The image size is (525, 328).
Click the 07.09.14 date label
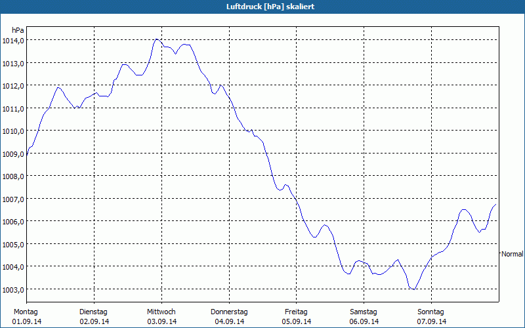[x=432, y=321]
